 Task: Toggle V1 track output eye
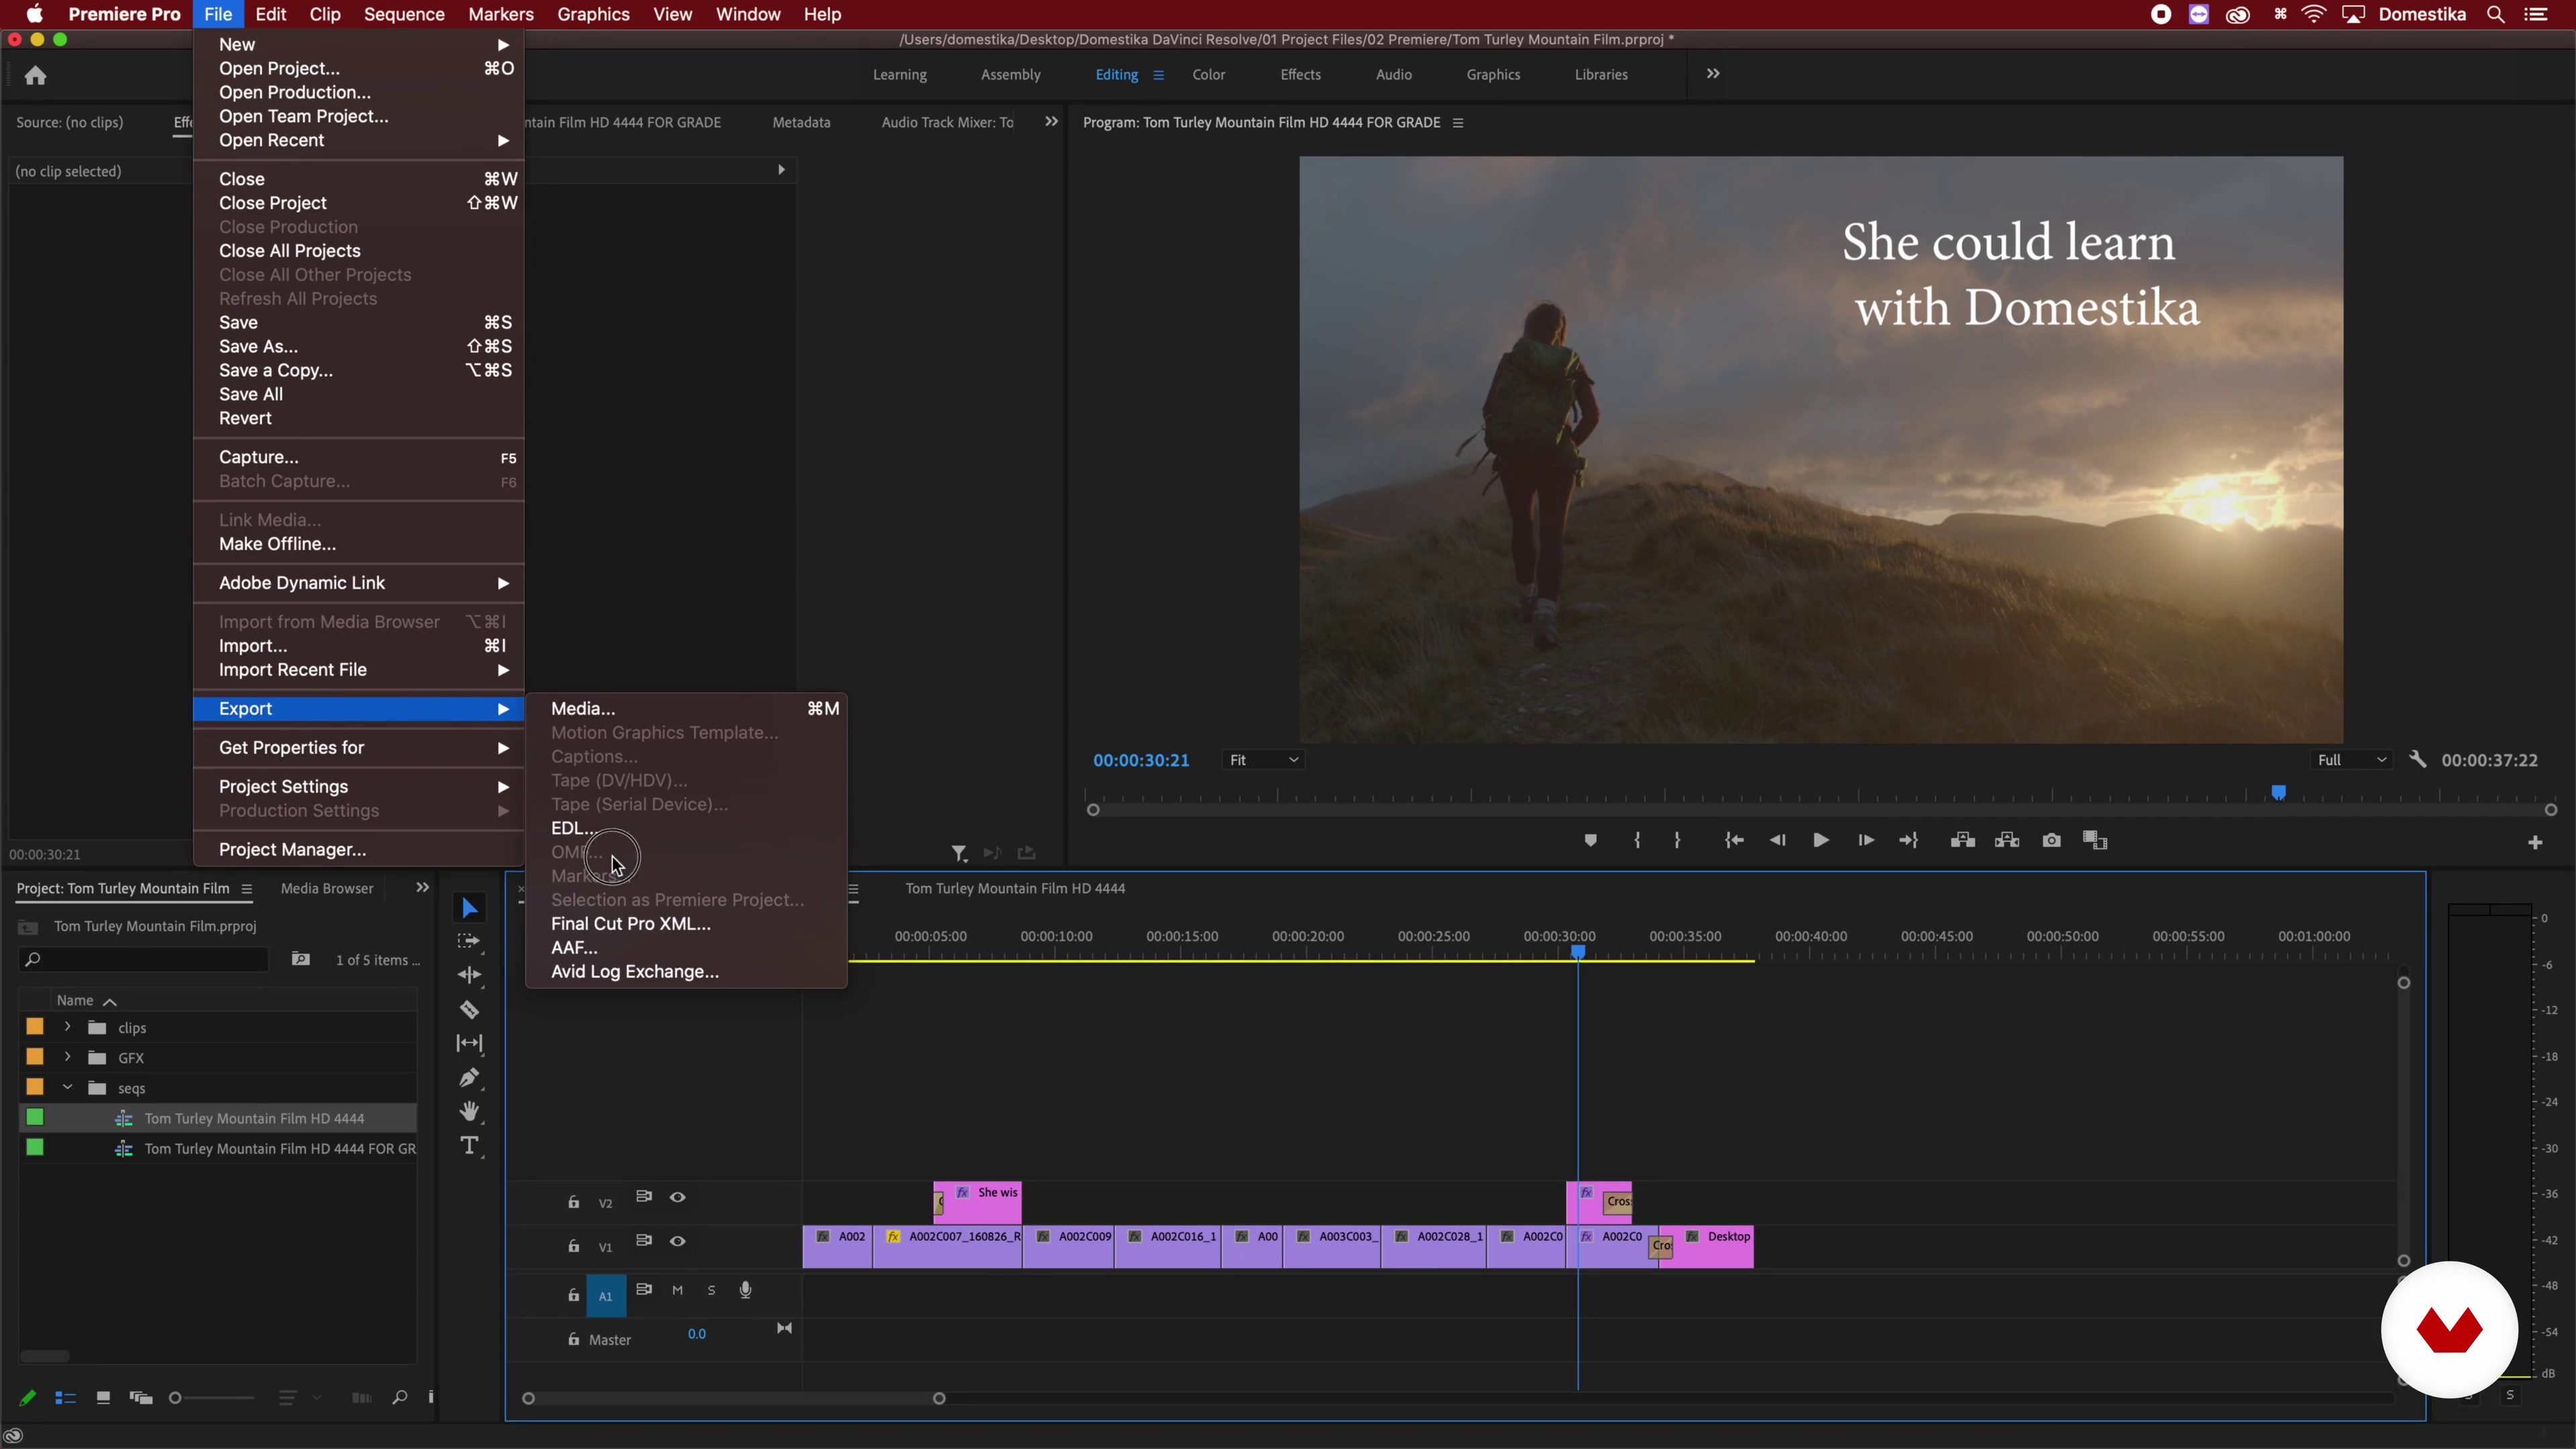click(x=677, y=1242)
